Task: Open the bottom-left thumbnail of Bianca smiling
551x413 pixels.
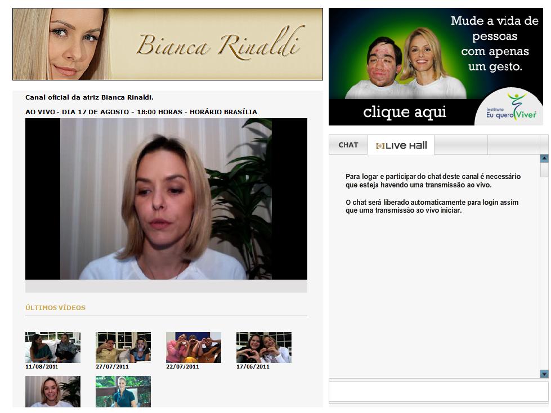Action: (x=52, y=391)
